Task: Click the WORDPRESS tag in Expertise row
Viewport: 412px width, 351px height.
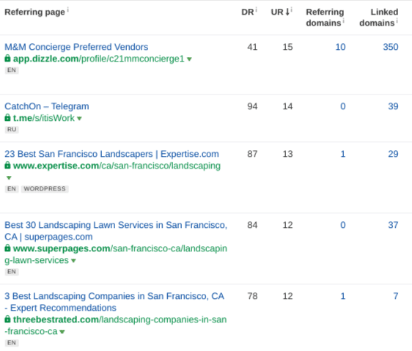Action: coord(45,189)
